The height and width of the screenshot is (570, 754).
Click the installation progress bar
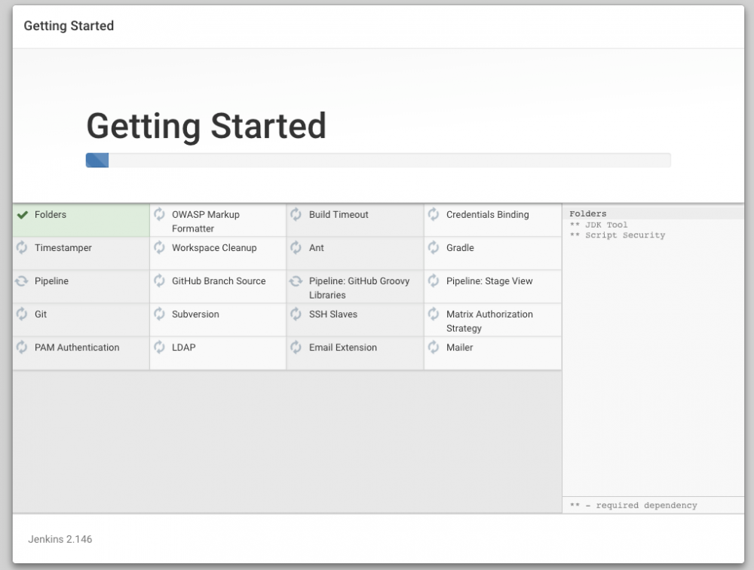tap(378, 160)
